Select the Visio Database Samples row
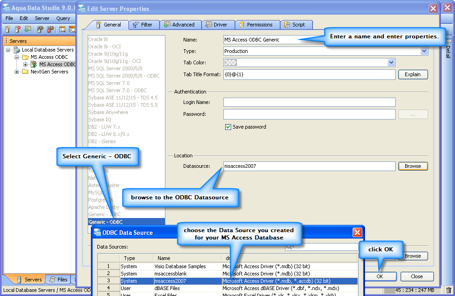The image size is (455, 296). pos(227,266)
